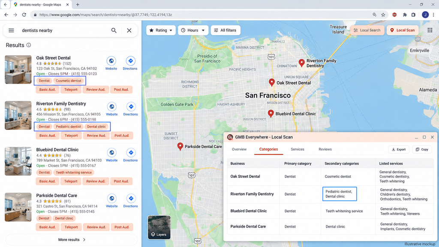Click Bluebird Dental Clinic row in scan table

click(x=331, y=211)
